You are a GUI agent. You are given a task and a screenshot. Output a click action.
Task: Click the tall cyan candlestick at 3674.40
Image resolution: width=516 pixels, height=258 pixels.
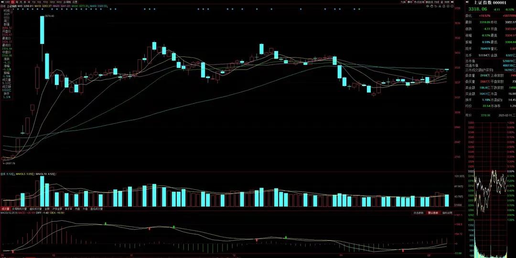pos(42,30)
